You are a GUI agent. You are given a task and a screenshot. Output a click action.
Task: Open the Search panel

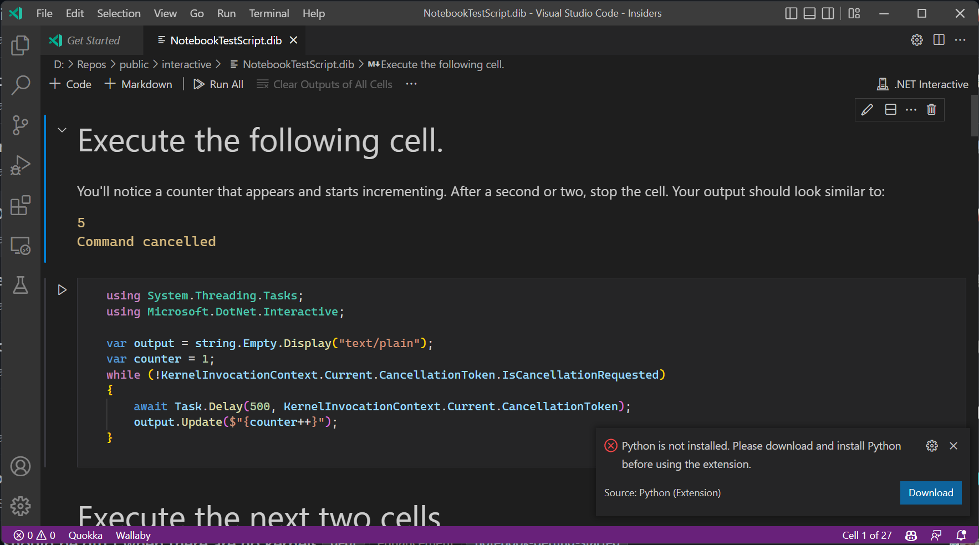pos(21,85)
